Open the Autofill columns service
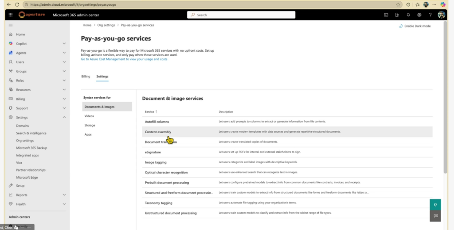 157,122
